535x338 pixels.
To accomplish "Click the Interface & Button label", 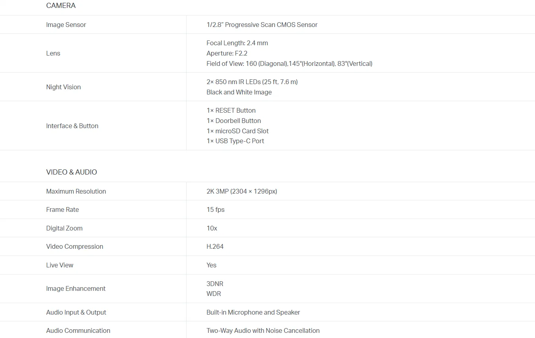I will [72, 126].
